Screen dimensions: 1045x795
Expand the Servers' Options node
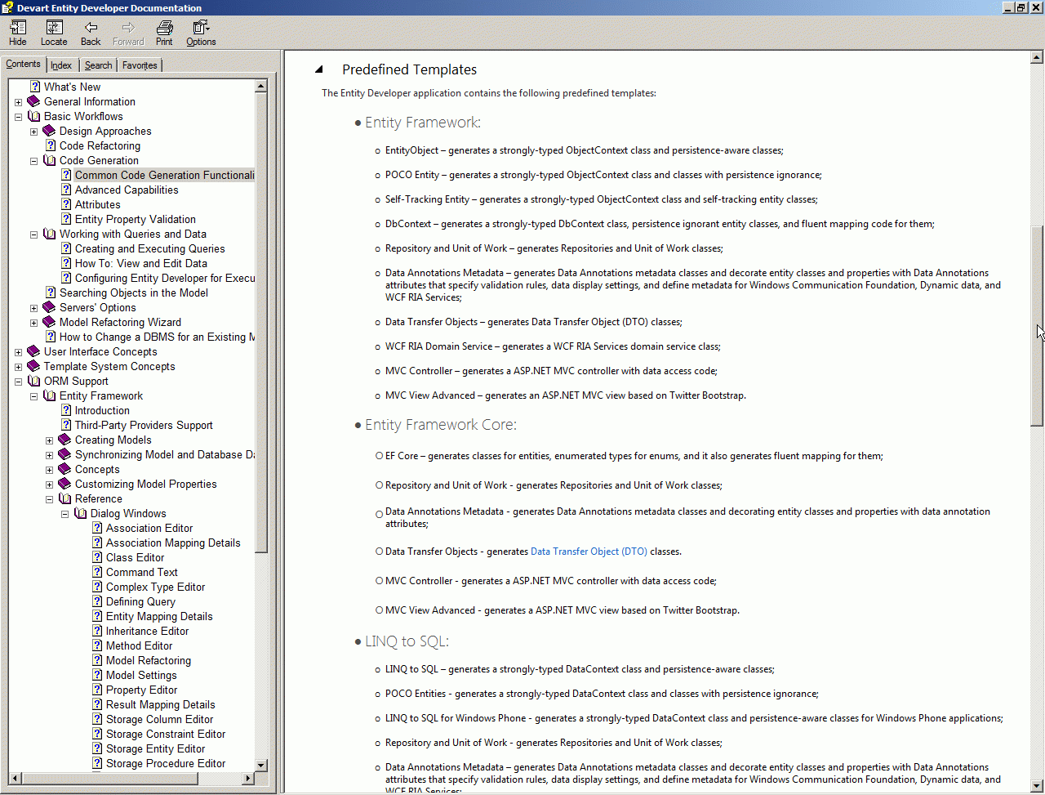click(x=33, y=308)
